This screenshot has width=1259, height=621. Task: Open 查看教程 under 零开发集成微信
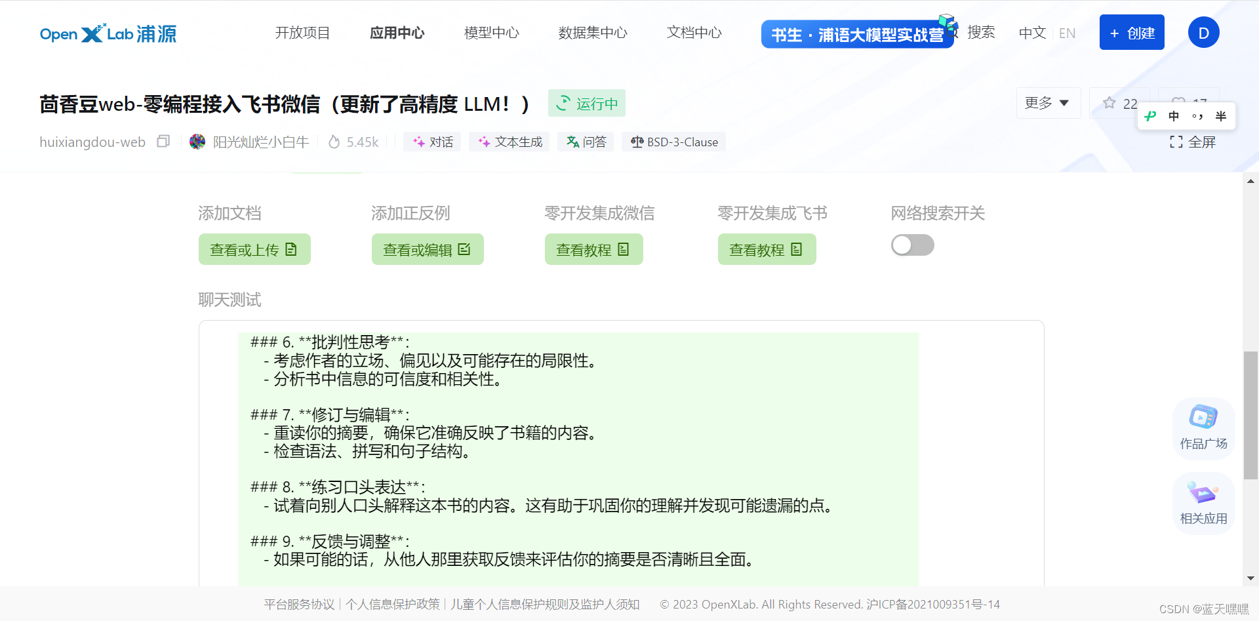tap(594, 249)
